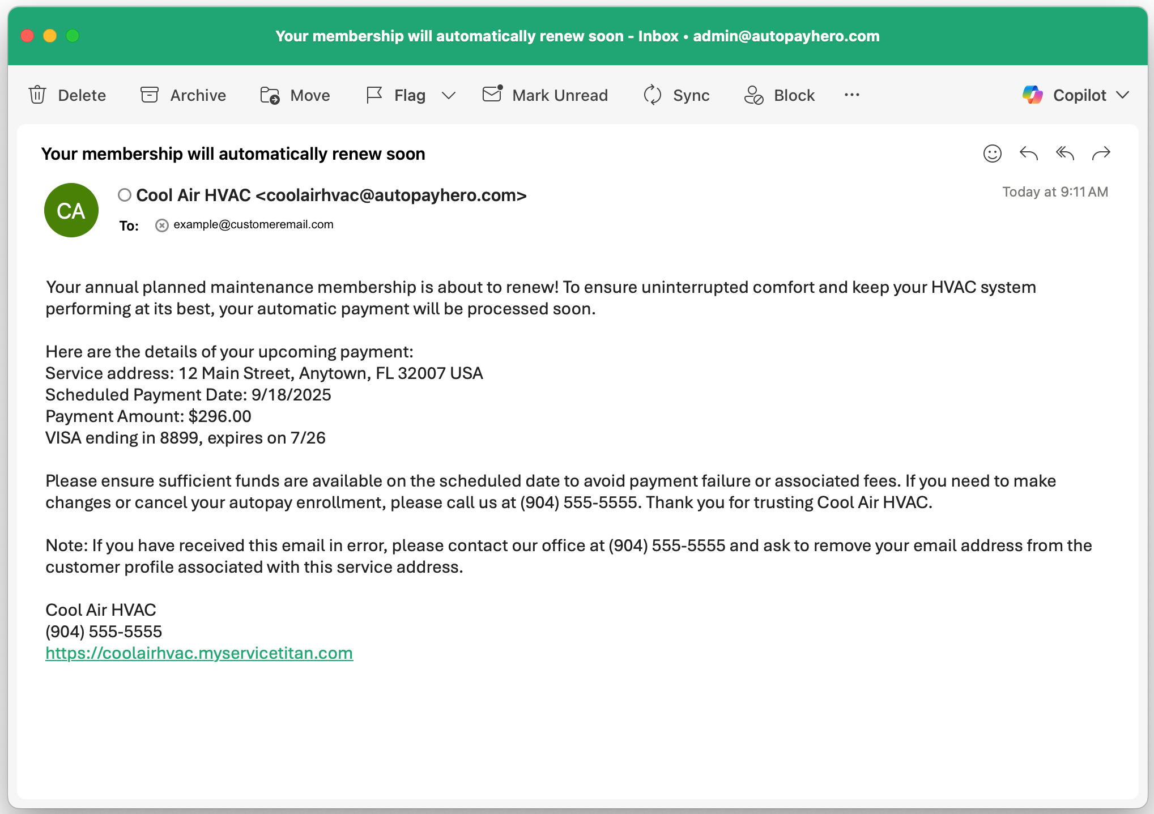Image resolution: width=1154 pixels, height=814 pixels.
Task: Click the CA sender avatar
Action: pos(71,210)
